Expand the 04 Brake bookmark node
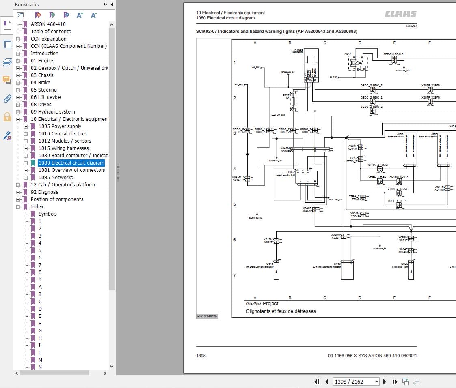 [18, 83]
